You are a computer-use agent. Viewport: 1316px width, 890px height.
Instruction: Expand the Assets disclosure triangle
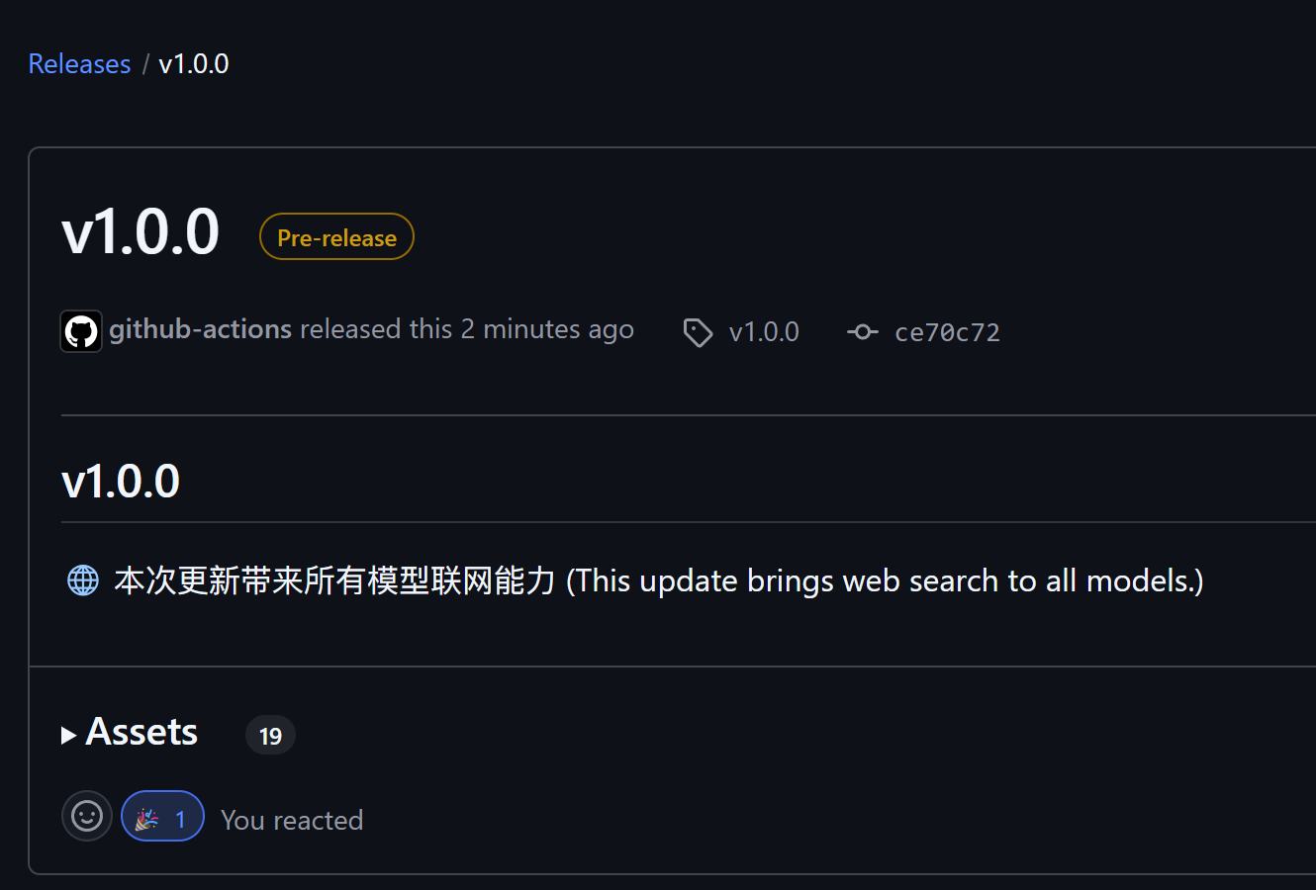pyautogui.click(x=68, y=735)
